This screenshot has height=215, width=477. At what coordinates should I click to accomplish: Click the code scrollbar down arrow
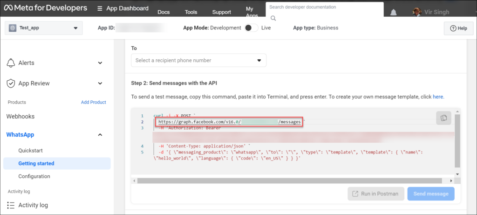pos(457,174)
